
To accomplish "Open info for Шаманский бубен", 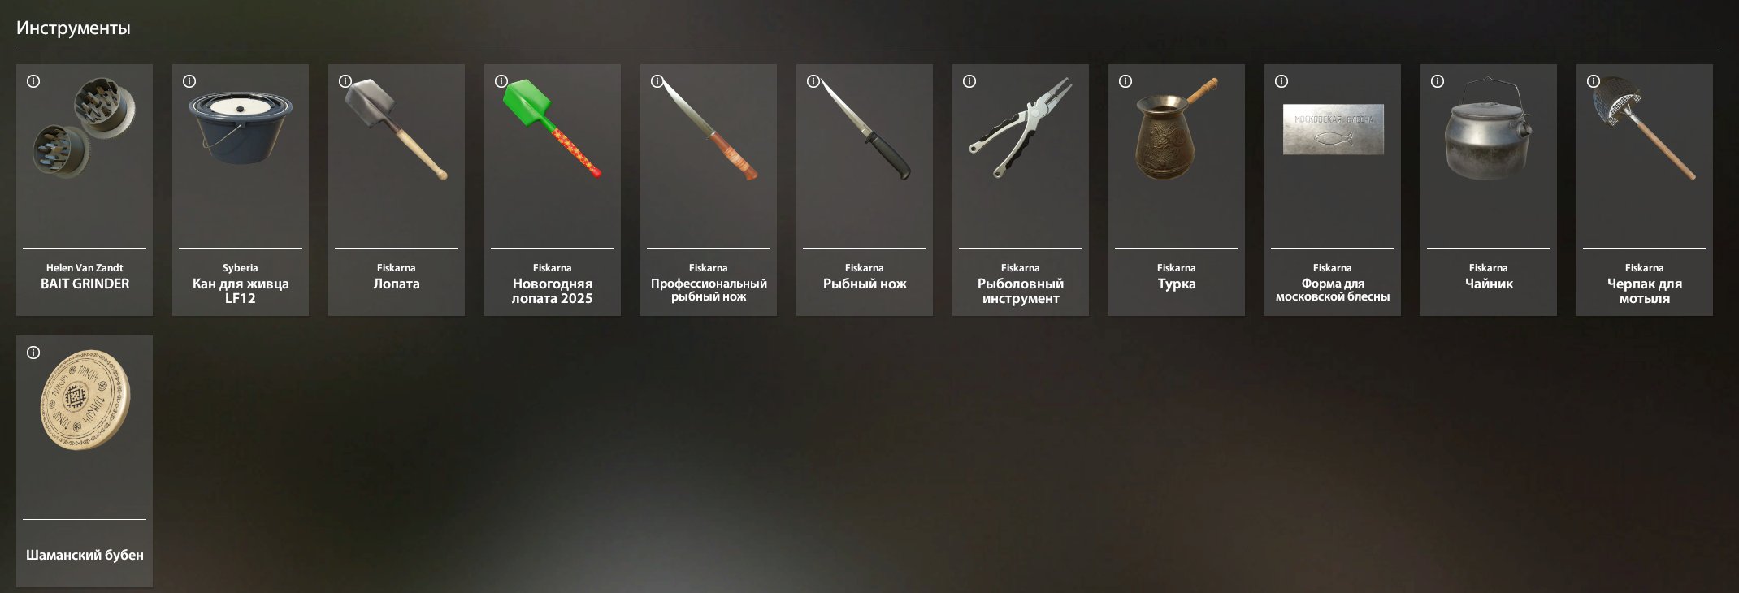I will pos(33,353).
